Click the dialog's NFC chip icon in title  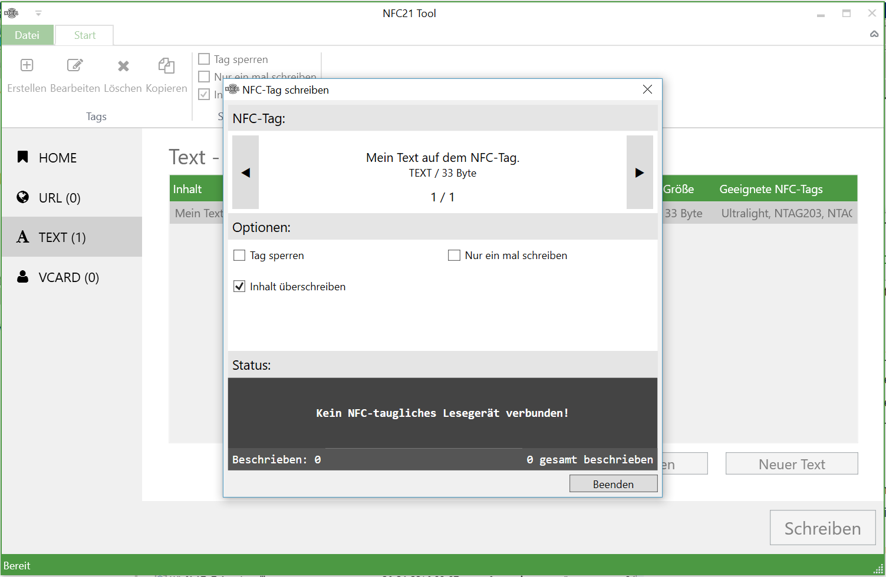pyautogui.click(x=232, y=89)
